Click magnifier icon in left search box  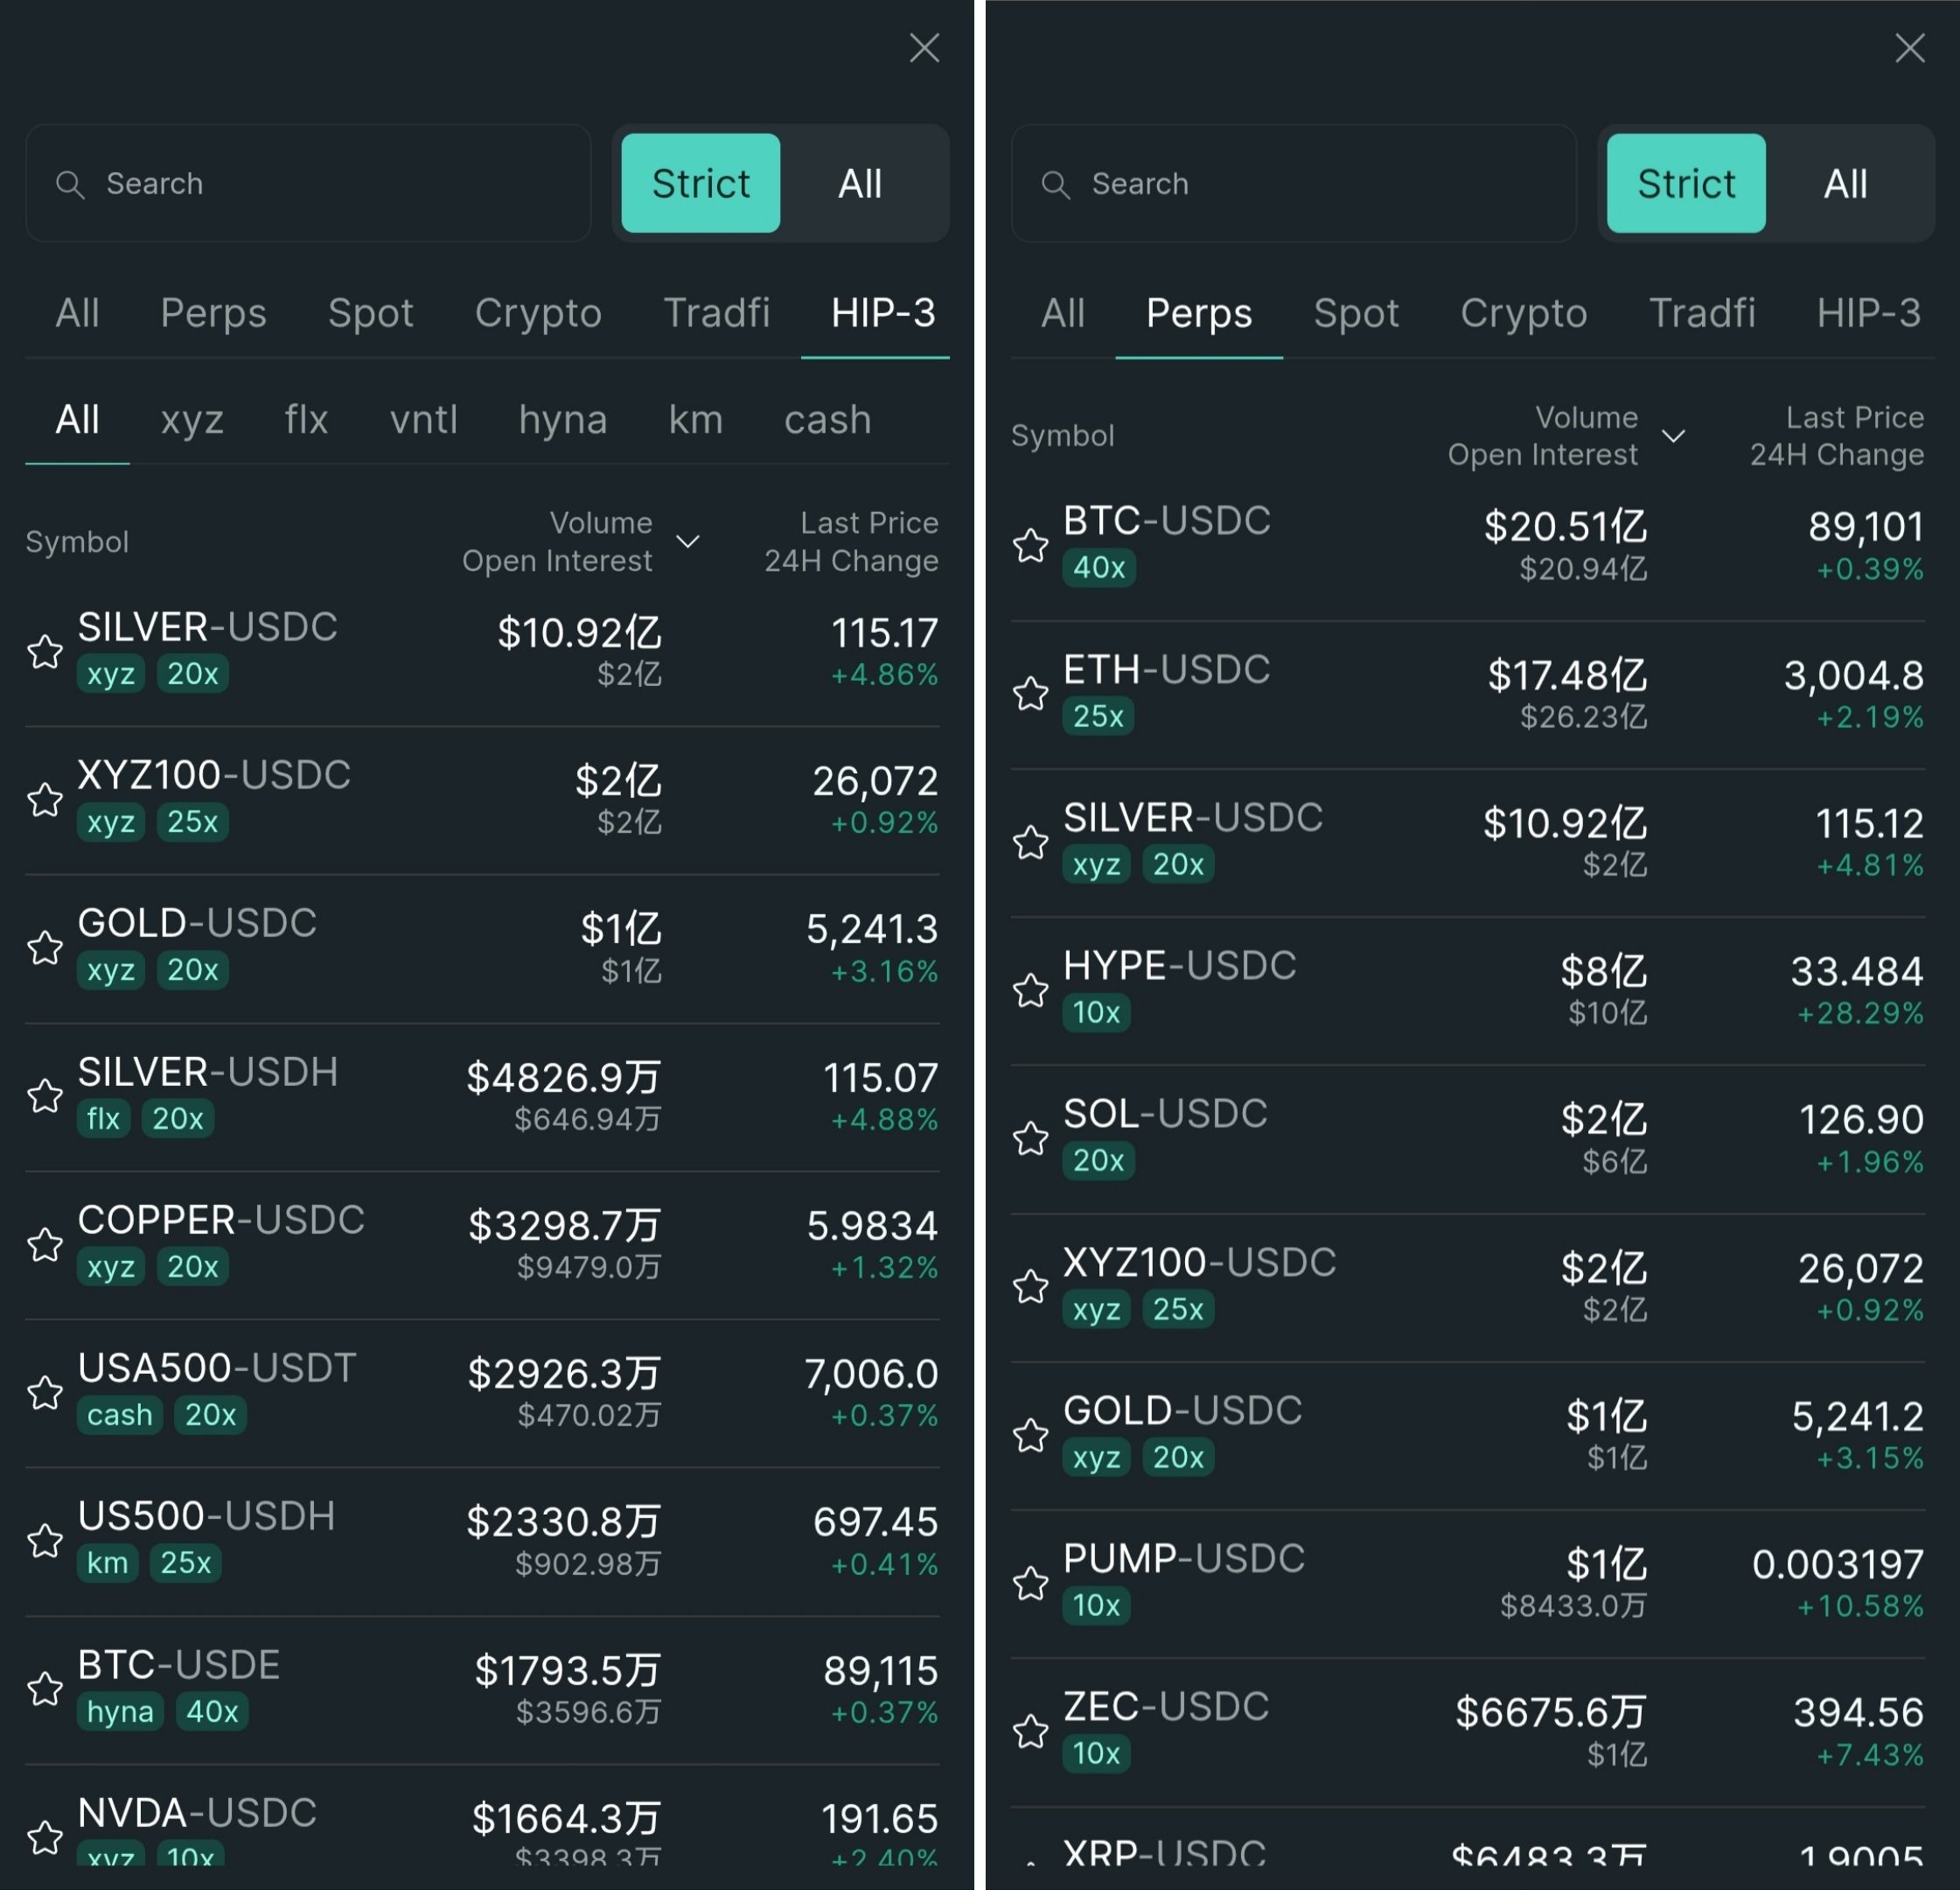click(x=69, y=184)
